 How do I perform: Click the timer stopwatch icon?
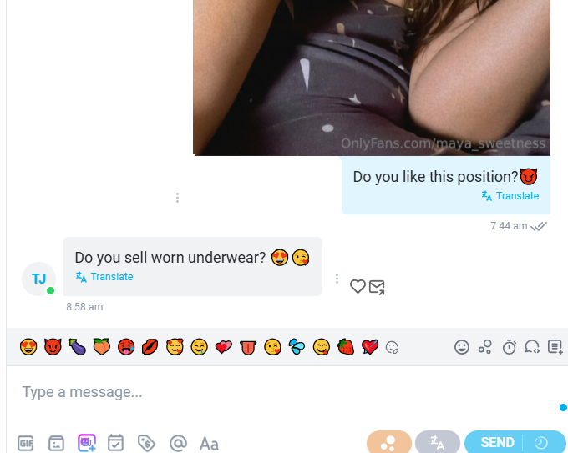pos(509,347)
